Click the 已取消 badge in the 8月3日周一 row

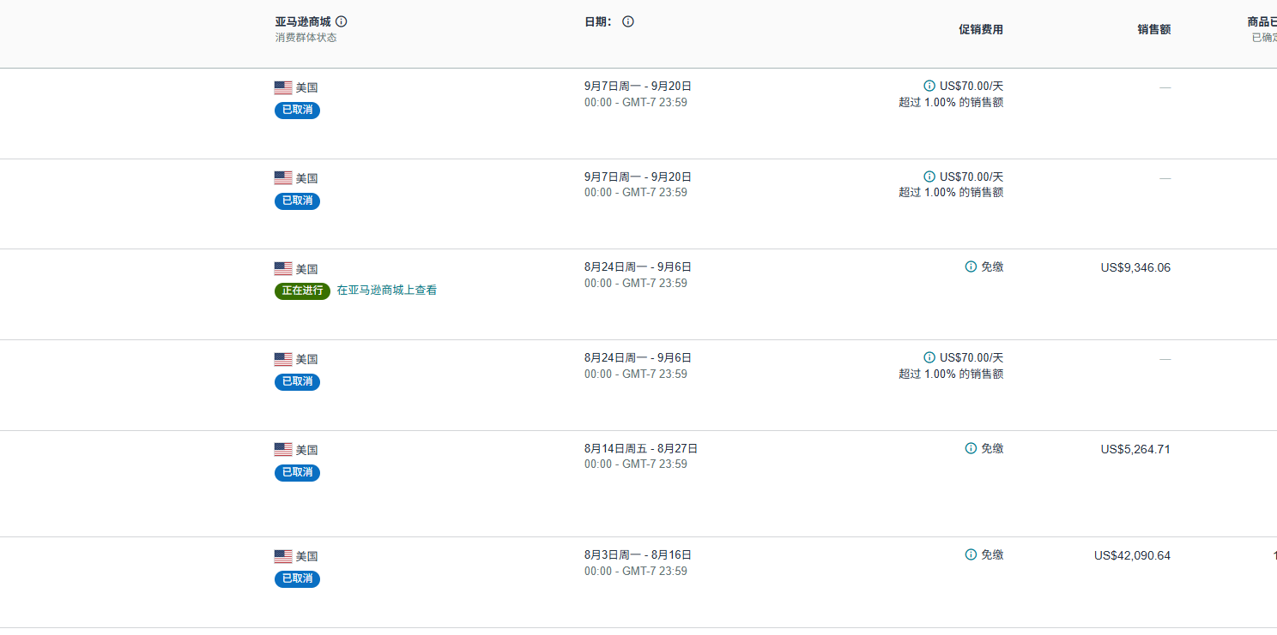tap(297, 579)
